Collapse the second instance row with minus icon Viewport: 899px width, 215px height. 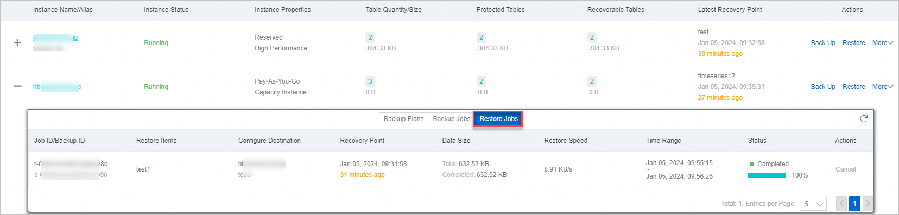coord(17,86)
